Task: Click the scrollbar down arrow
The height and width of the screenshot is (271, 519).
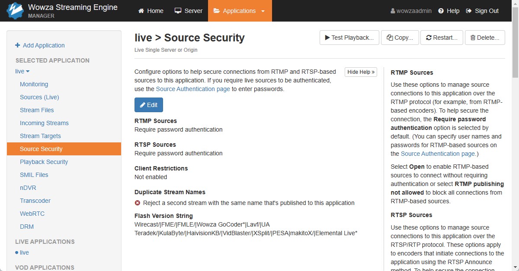Action: (515, 268)
